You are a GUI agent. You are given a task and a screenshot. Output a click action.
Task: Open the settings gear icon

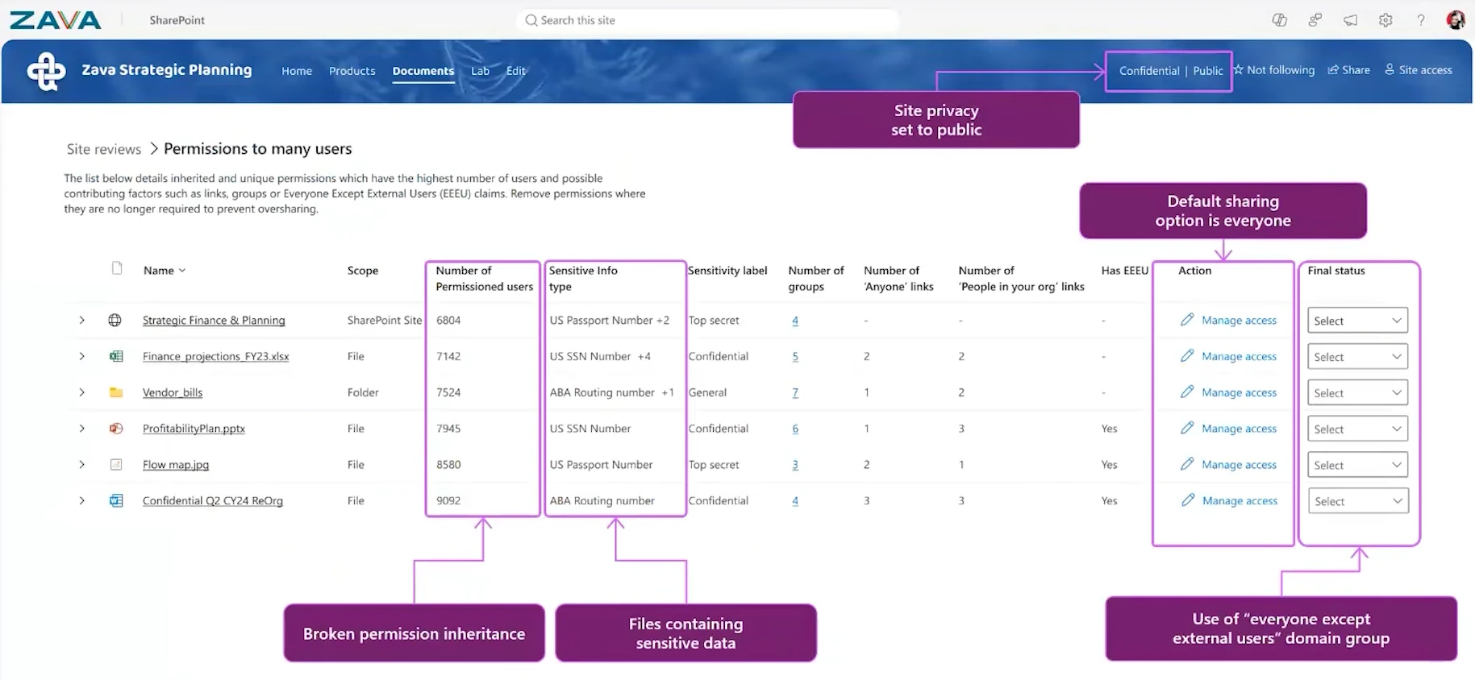click(1385, 20)
